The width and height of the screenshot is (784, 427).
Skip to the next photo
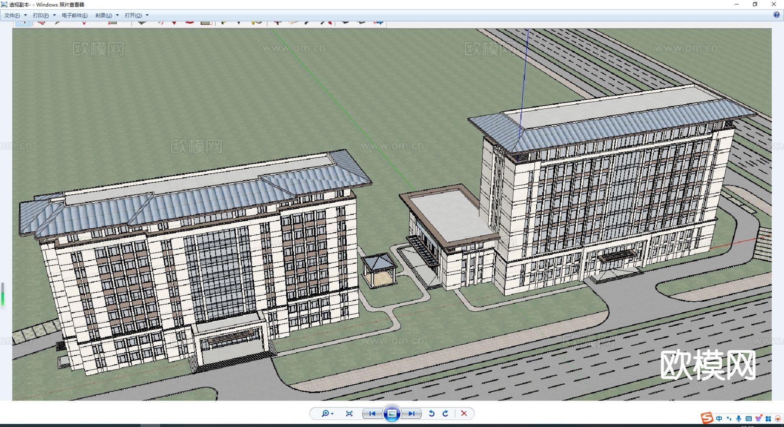click(x=411, y=414)
